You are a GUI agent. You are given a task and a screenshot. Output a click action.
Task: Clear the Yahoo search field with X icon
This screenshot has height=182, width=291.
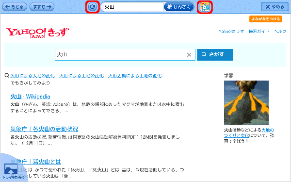[189, 55]
